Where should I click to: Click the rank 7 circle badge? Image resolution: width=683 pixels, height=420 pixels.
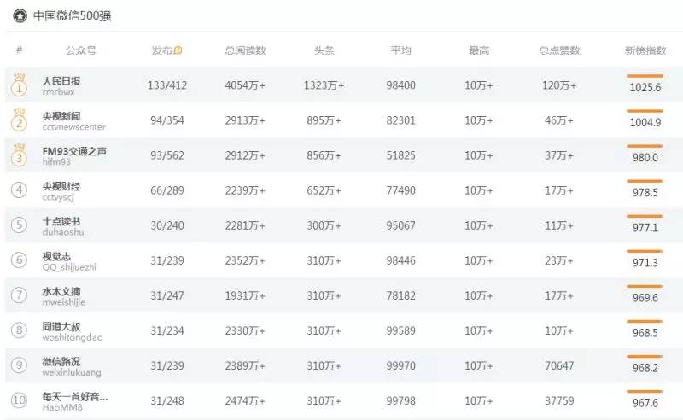coord(19,295)
